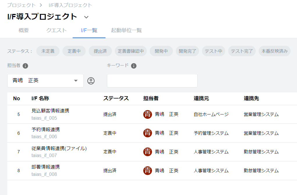Toggle the 本番反映済み status filter chip

click(274, 51)
